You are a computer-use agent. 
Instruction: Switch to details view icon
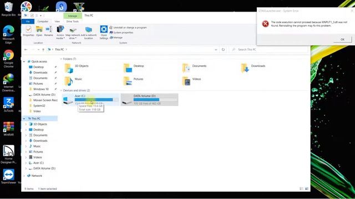point(301,188)
